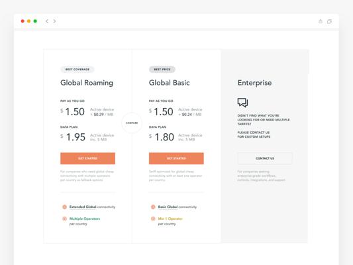Click globe icon beside Basic Global connectivity
This screenshot has height=265, width=353.
[153, 207]
